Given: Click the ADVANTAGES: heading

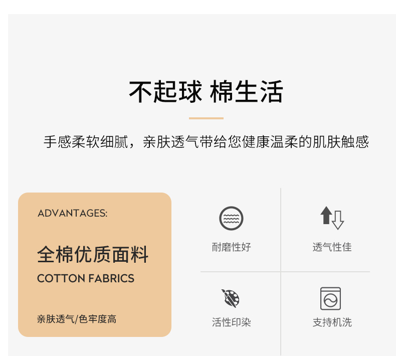Looking at the screenshot, I should click(x=73, y=213).
